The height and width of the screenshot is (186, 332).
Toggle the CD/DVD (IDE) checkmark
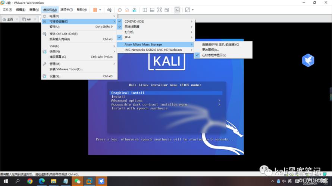click(x=120, y=21)
